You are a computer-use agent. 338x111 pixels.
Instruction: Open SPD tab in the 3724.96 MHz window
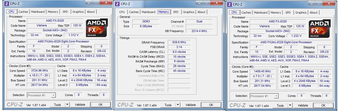(65, 12)
